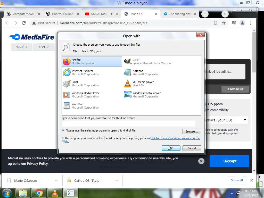Screen dimensions: 264x198
Task: Open File Explorer from taskbar
Action: click(x=23, y=193)
